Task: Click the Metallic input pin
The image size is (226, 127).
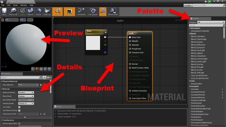Action: point(130,41)
